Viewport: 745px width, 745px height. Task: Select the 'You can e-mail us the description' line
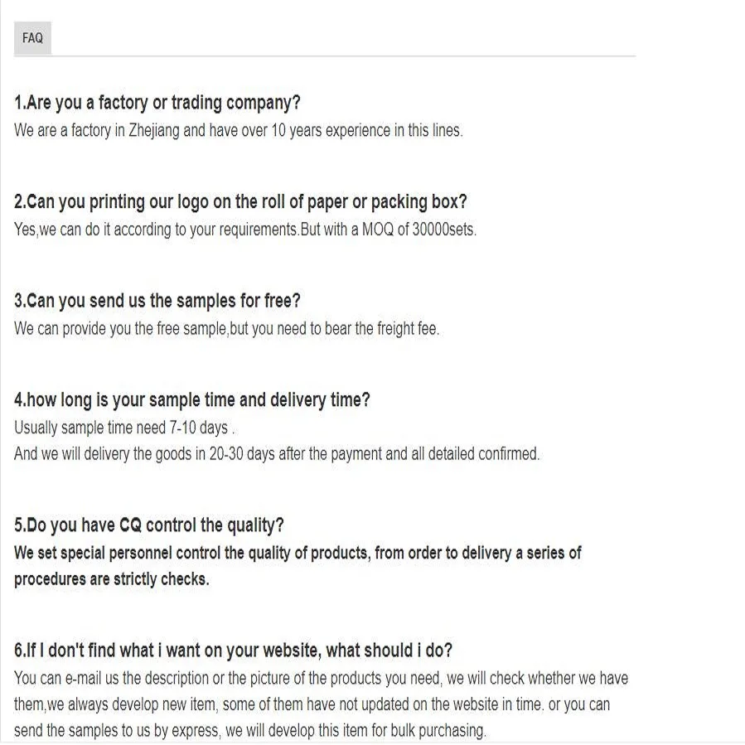[x=321, y=678]
